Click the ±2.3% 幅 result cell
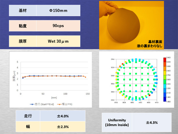The width and height of the screenshot is (178, 134). point(63,127)
